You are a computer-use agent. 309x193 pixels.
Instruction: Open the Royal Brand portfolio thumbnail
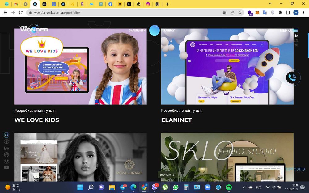[x=80, y=157]
